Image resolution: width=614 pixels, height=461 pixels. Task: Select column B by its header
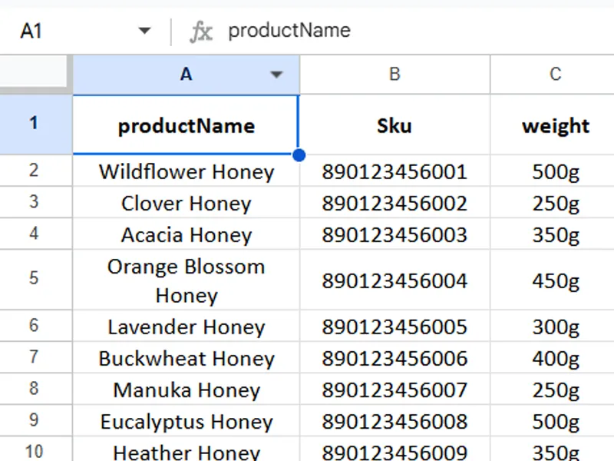[394, 74]
